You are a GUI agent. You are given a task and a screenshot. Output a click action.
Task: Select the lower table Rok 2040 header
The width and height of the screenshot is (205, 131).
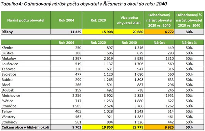tap(129, 42)
